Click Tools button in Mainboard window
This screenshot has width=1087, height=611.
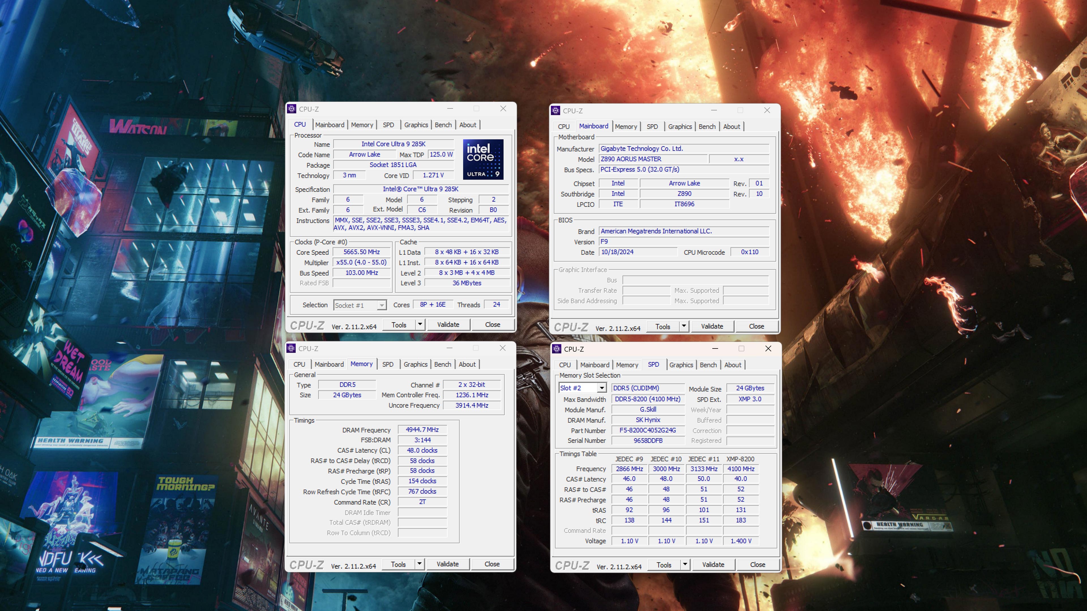662,326
